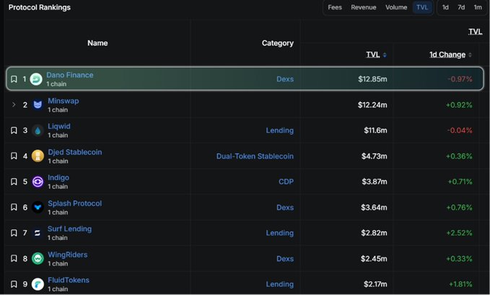Click the Surf Lending logo
This screenshot has width=490, height=295.
[38, 233]
